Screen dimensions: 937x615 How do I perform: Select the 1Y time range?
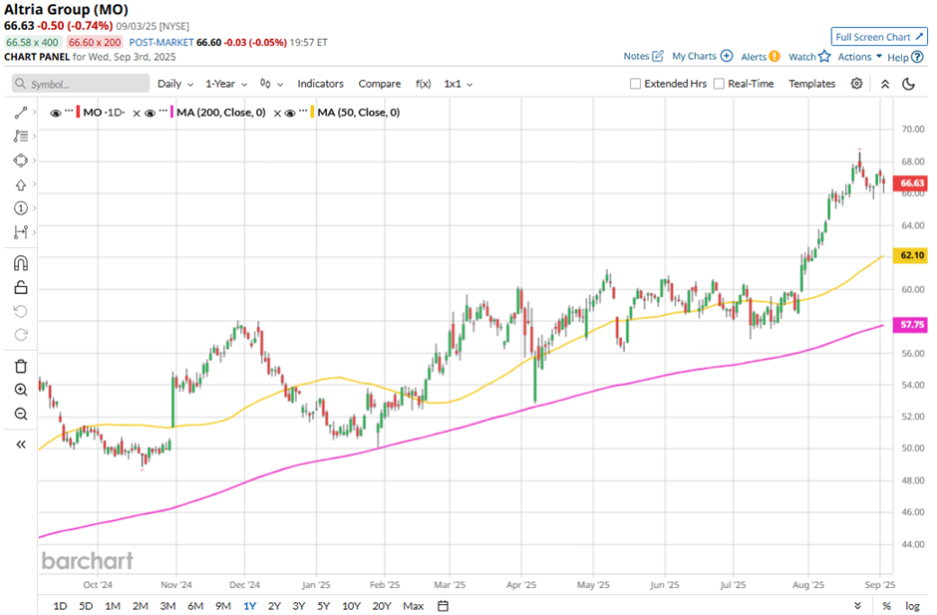click(x=250, y=606)
